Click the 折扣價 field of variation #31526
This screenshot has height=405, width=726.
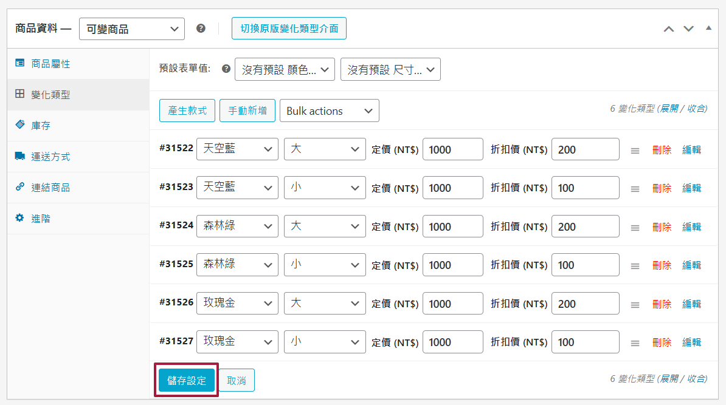[585, 303]
